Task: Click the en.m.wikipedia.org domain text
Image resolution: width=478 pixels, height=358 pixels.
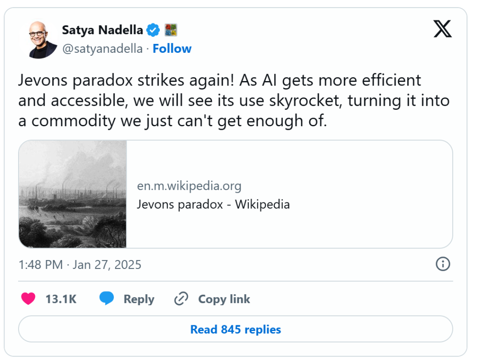Action: 189,186
